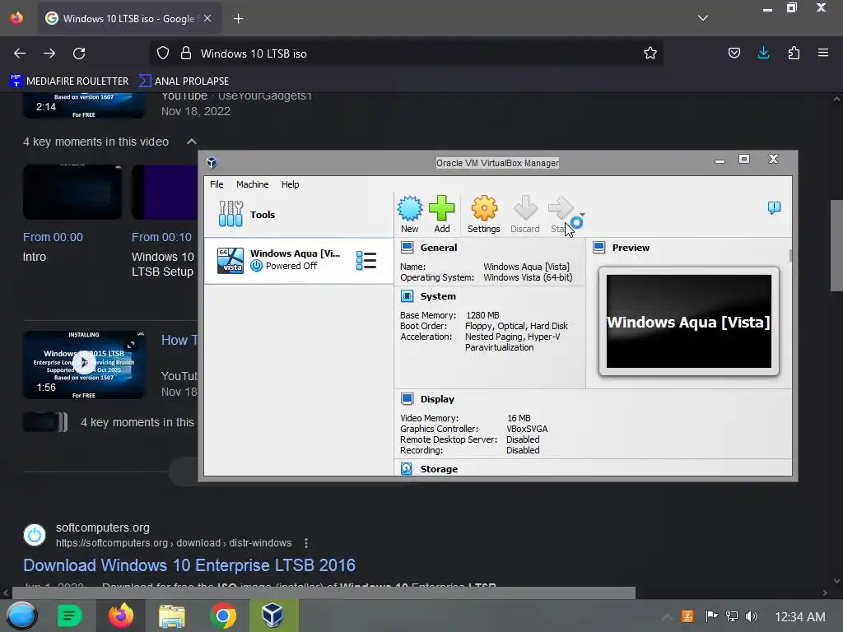Reload the Firefox page
Viewport: 843px width, 632px height.
79,53
